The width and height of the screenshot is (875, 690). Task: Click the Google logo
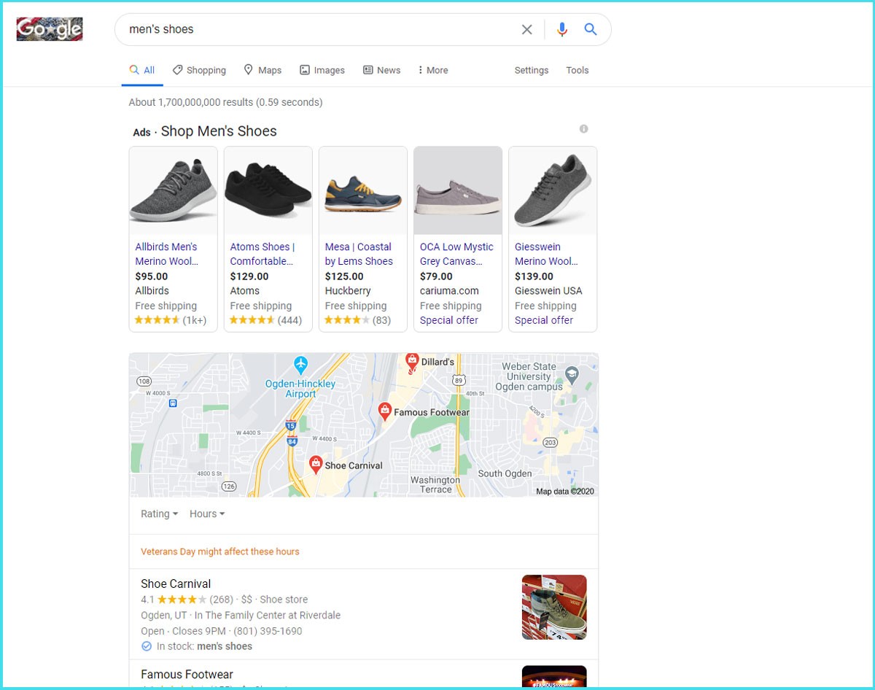[50, 29]
